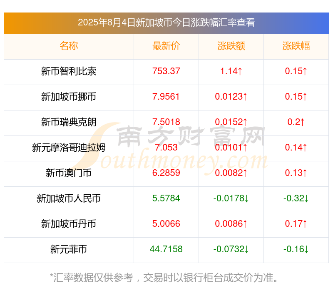
Task: Click the 涨跌幅 value in the 新加坡币挪币 row
Action: pos(296,97)
